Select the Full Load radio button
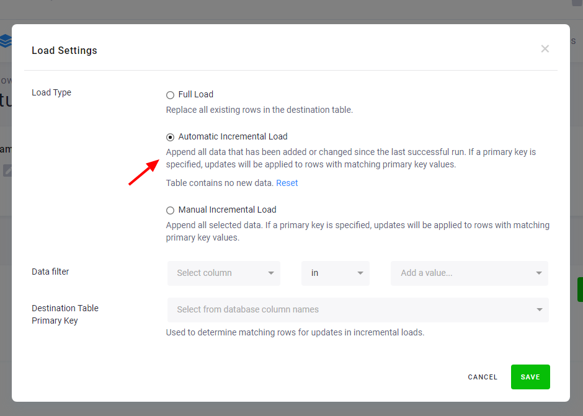 click(x=170, y=95)
